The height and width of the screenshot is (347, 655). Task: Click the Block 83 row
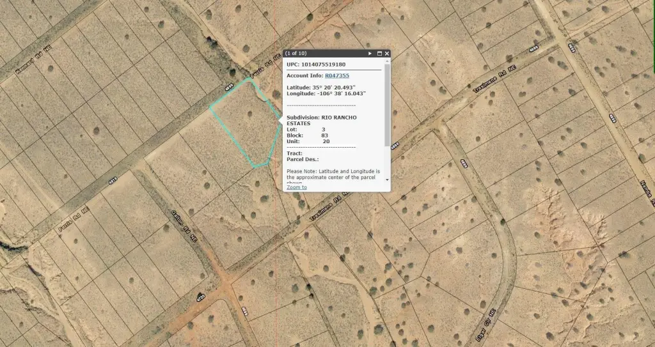pyautogui.click(x=308, y=135)
